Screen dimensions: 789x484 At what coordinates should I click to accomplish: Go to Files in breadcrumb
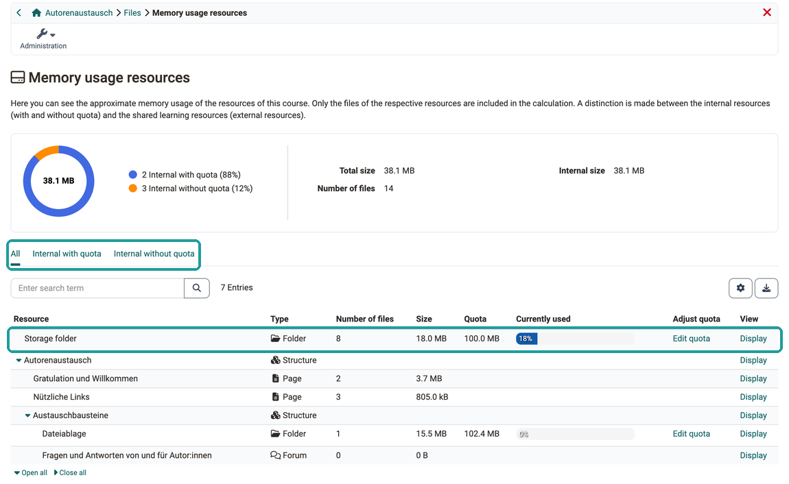click(132, 12)
